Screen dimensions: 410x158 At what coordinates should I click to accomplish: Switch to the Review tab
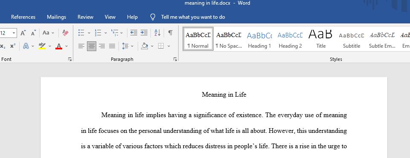[86, 17]
